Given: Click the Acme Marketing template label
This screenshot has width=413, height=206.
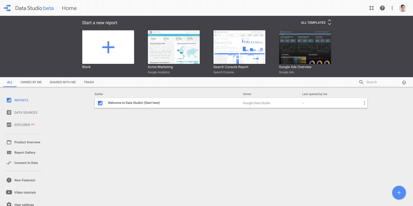Looking at the screenshot, I should click(x=160, y=67).
